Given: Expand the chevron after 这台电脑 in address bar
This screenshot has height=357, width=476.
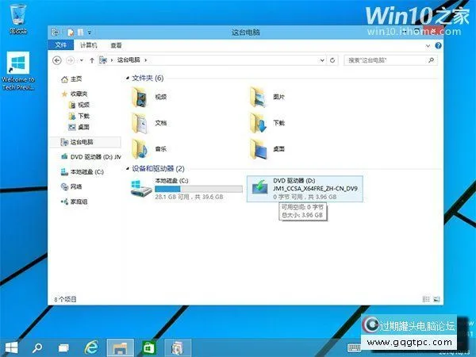Looking at the screenshot, I should pyautogui.click(x=146, y=60).
